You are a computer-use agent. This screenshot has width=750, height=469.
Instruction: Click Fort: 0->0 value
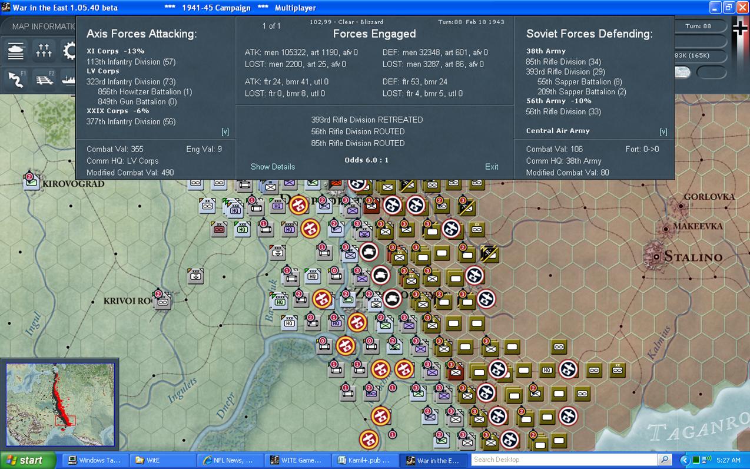[x=642, y=149]
